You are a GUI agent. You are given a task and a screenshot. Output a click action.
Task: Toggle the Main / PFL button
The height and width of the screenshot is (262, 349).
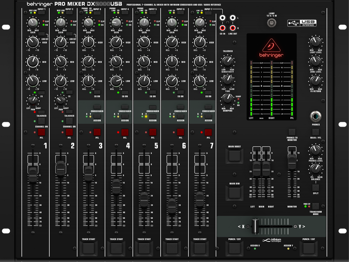tap(316, 132)
